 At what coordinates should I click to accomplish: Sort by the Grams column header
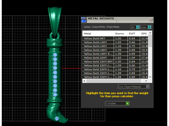120,34
